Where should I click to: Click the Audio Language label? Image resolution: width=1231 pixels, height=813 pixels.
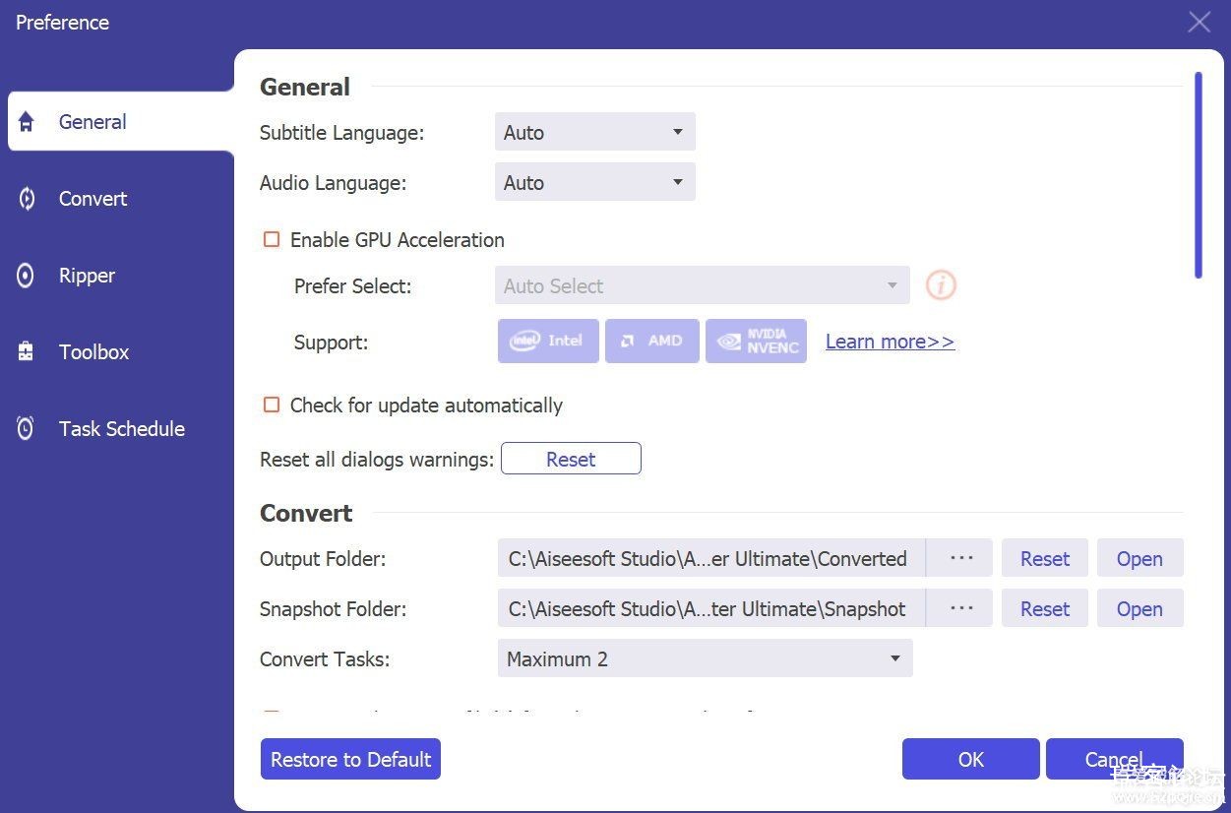tap(333, 182)
